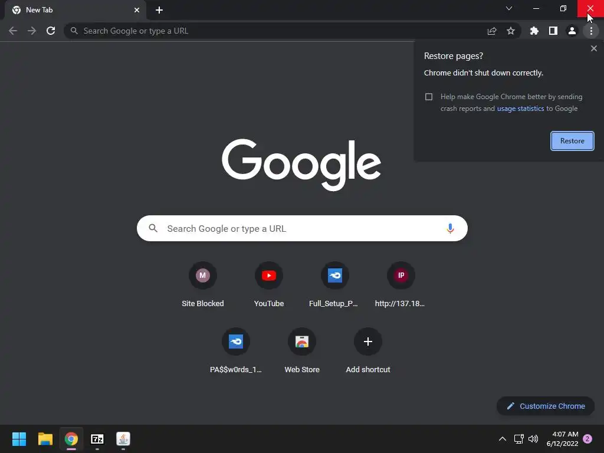Toggle the side panel icon

coord(553,31)
